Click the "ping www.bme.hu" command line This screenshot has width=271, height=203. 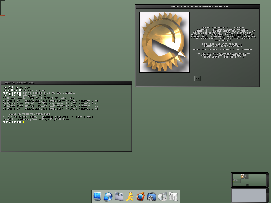coord(25,95)
